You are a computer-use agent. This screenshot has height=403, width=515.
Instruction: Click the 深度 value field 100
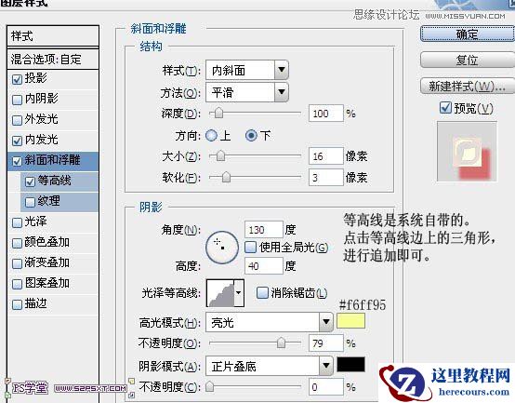point(325,114)
